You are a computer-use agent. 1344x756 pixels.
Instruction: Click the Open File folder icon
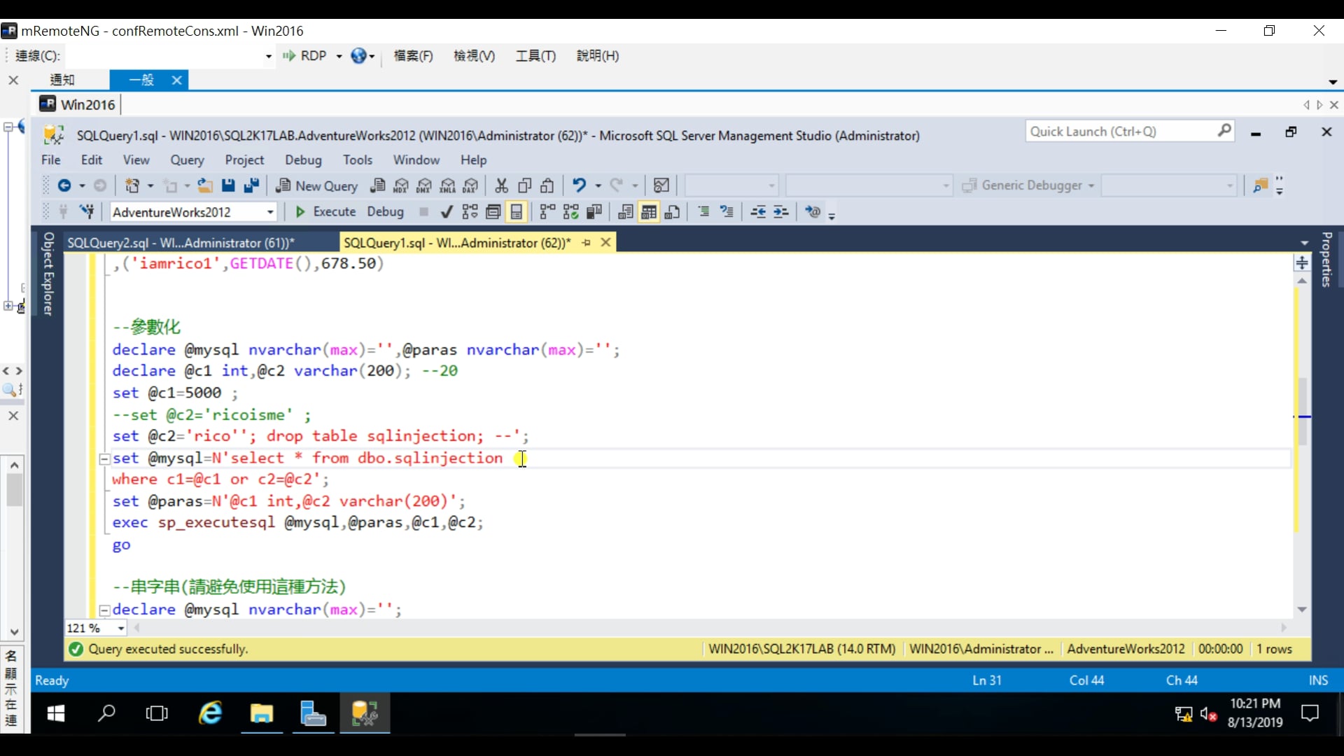[x=204, y=185]
